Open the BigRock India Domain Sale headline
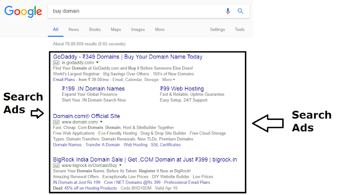 click(x=145, y=159)
